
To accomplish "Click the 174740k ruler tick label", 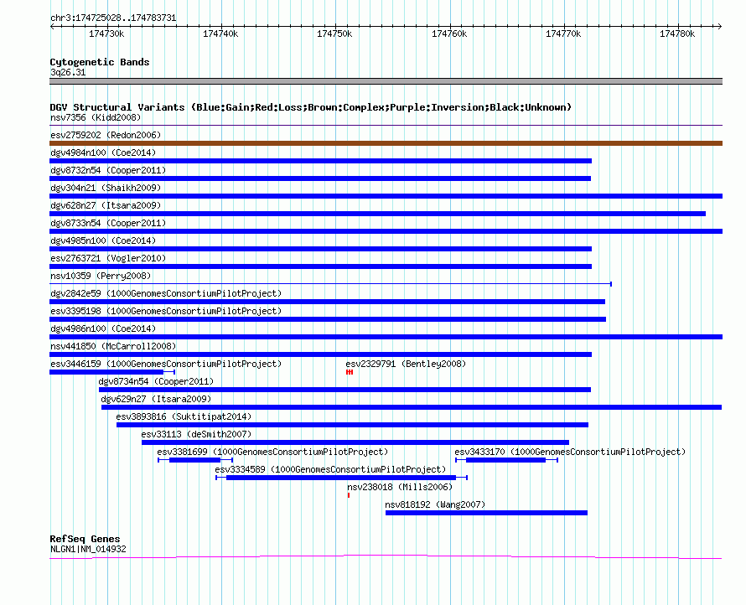I will tap(220, 34).
